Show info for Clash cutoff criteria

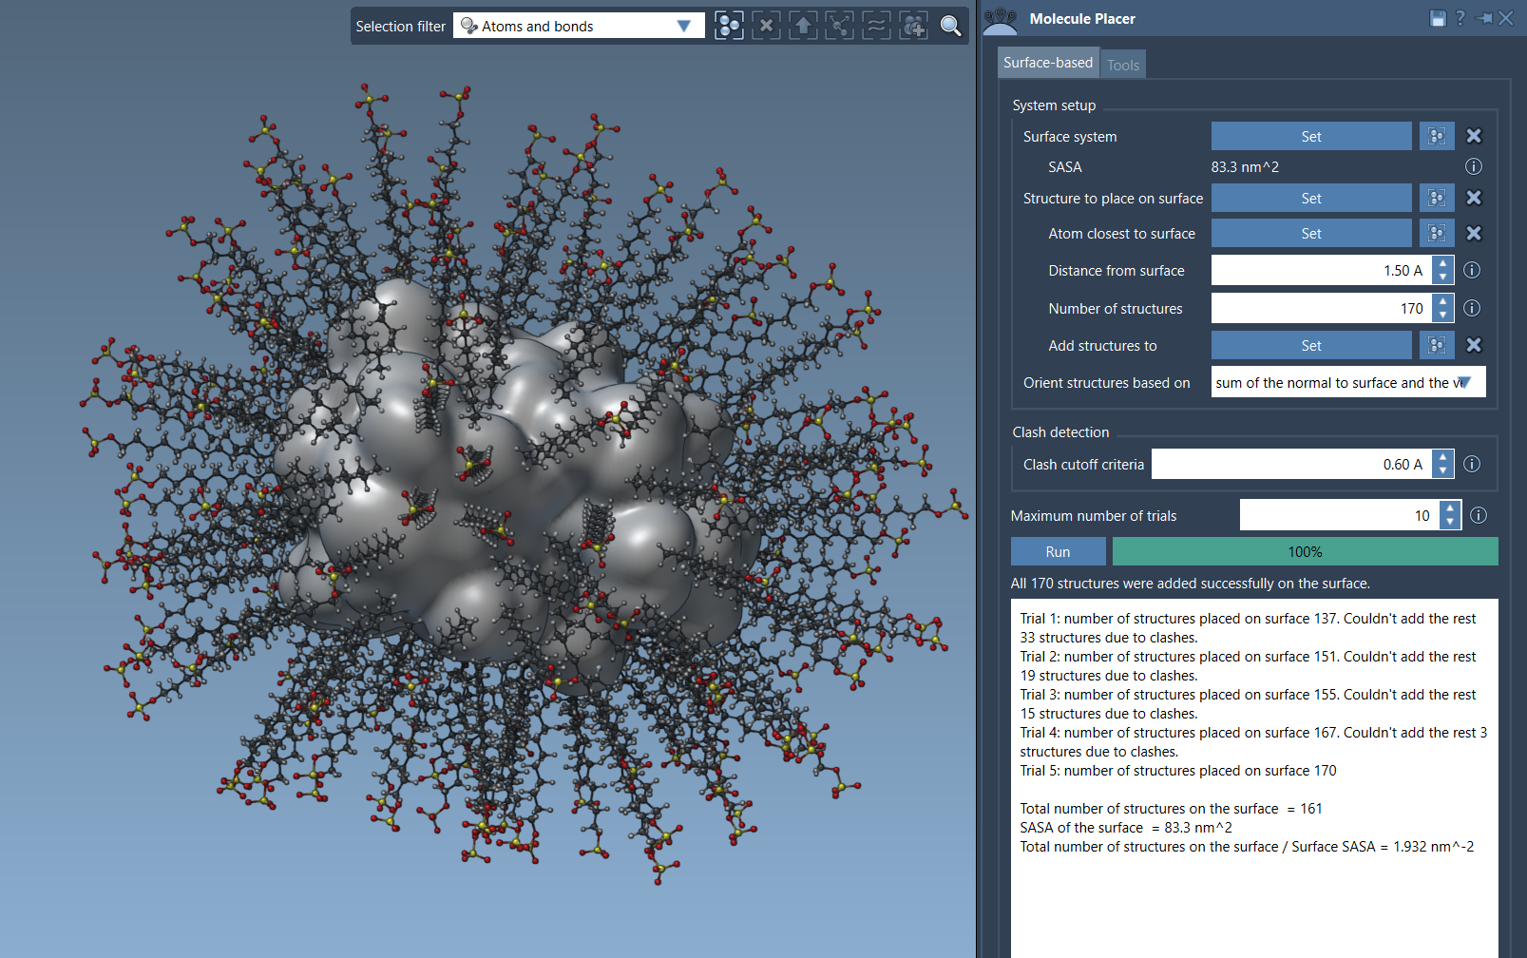click(1472, 464)
